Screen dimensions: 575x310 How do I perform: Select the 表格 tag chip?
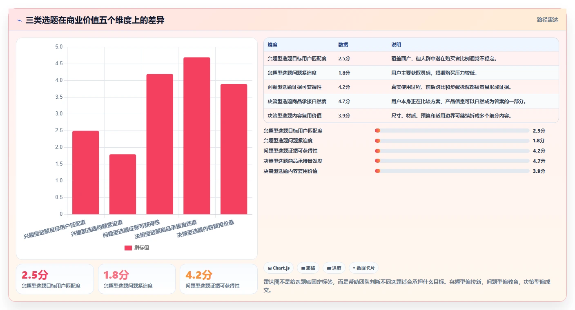pos(308,268)
